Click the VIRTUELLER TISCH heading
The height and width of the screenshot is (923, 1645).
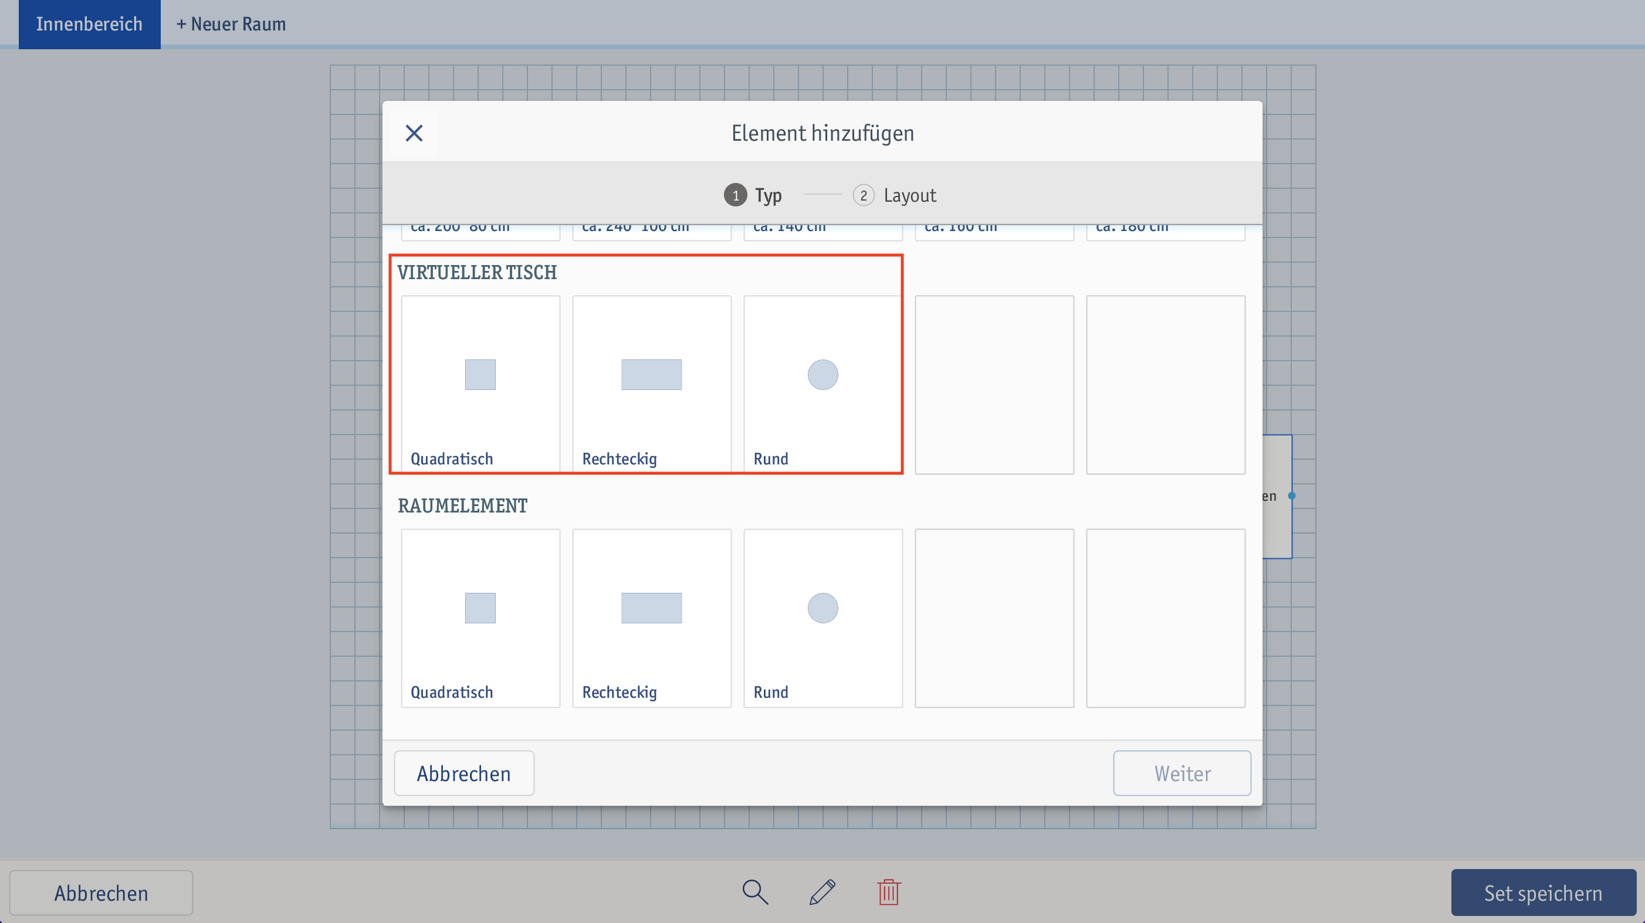pos(477,273)
